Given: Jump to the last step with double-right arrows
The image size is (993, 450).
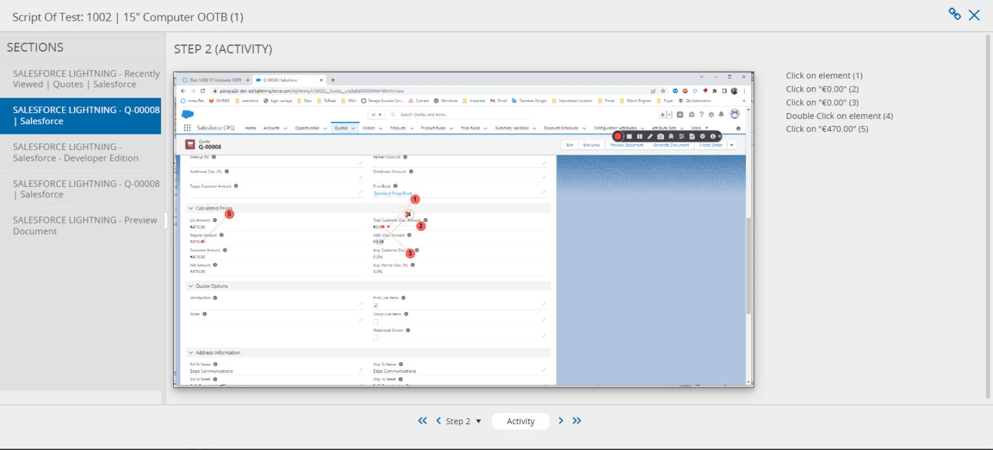Looking at the screenshot, I should tap(577, 421).
